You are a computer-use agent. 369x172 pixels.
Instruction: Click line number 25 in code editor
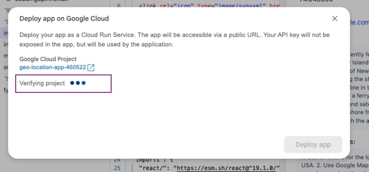click(117, 168)
